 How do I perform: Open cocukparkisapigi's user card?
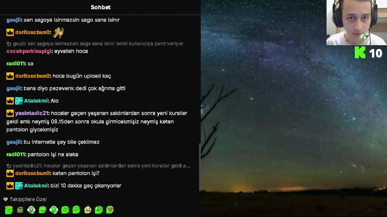pyautogui.click(x=29, y=51)
